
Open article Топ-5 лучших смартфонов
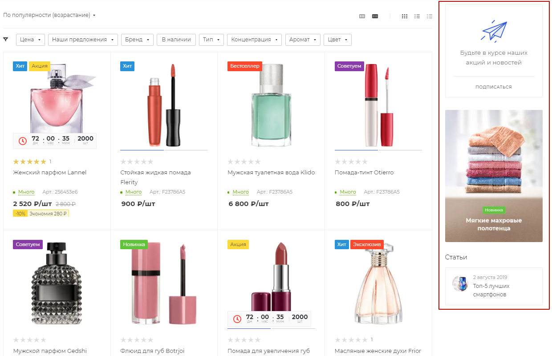click(x=491, y=290)
